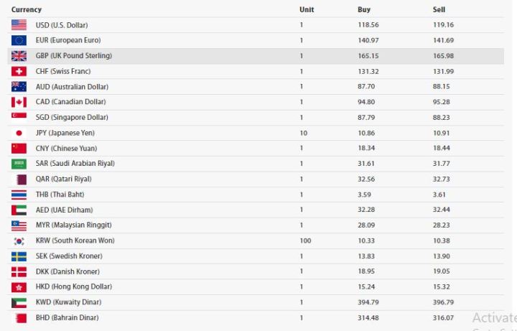Click the Saudi Arabian flag icon
Viewport: 517px width, 331px height.
coord(19,164)
